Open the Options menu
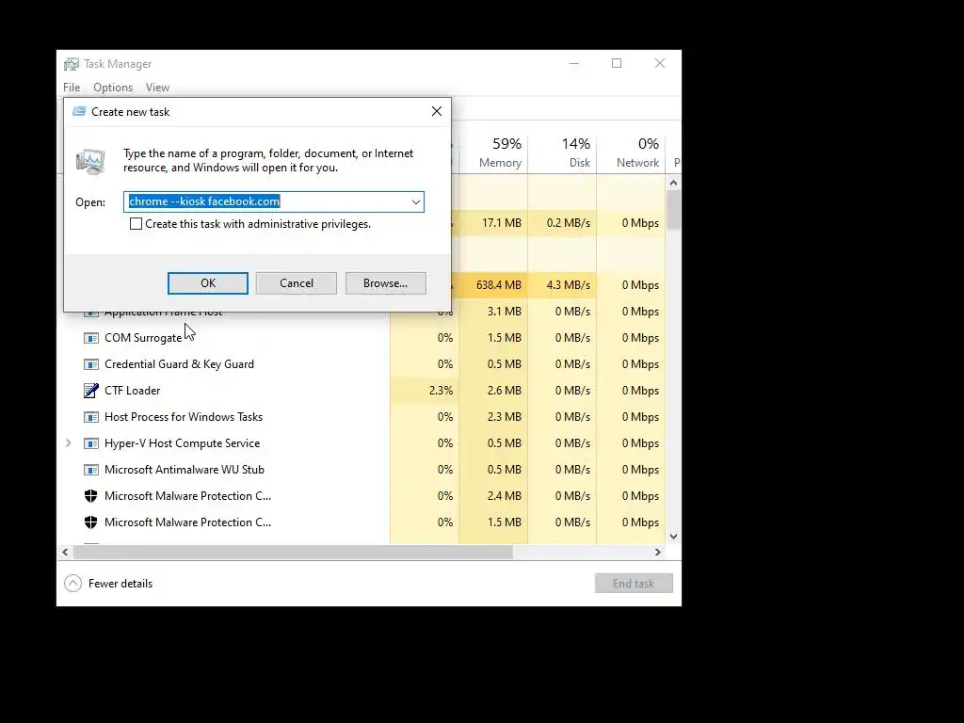 click(x=113, y=88)
